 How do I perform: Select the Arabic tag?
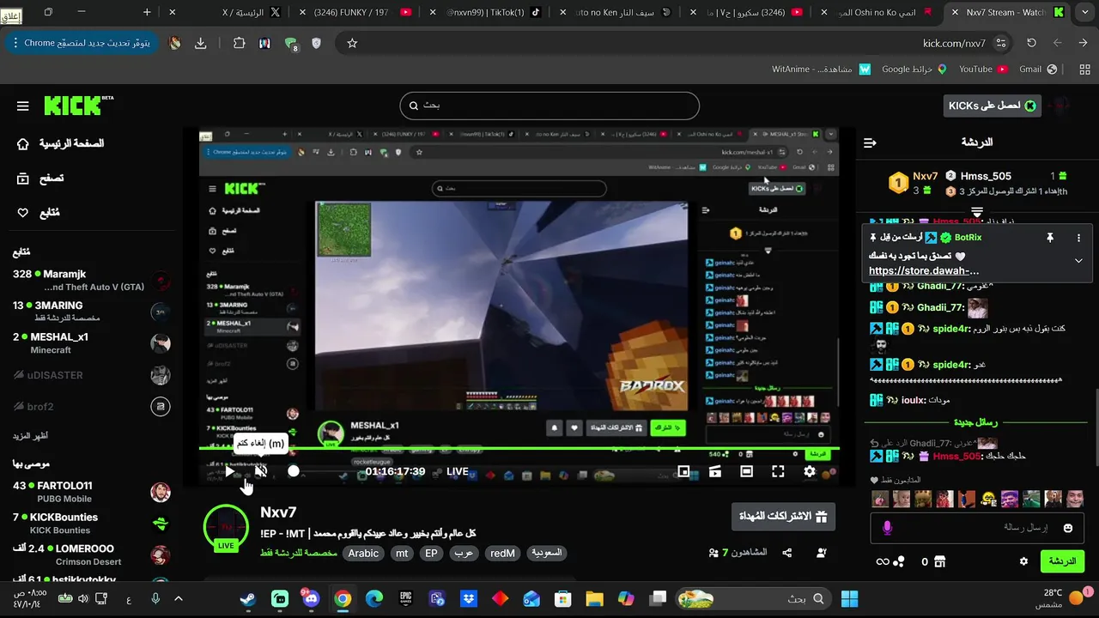363,554
